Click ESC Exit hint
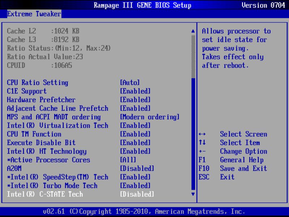 point(216,177)
